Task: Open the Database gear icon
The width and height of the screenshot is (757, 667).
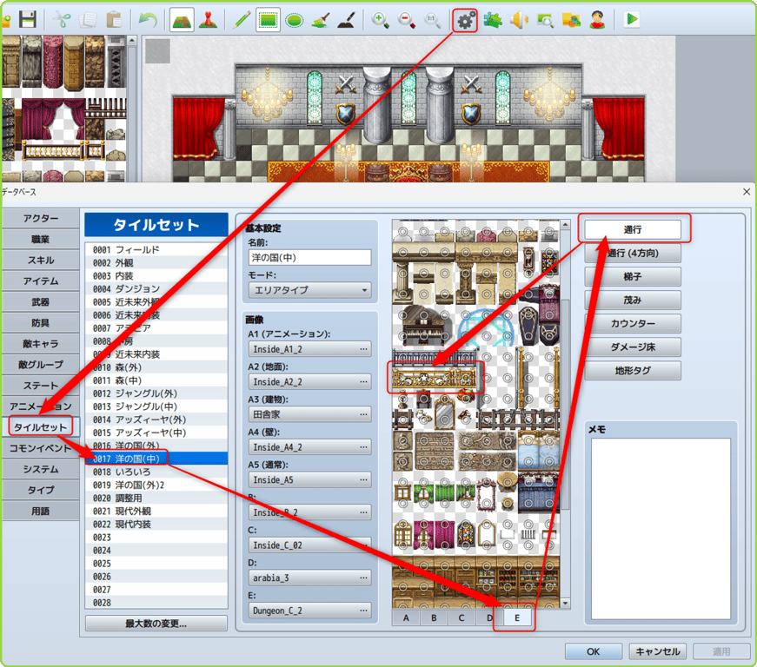Action: tap(465, 20)
